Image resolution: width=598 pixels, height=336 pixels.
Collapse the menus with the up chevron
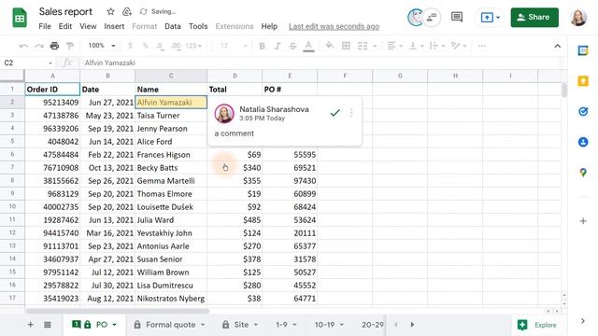tap(557, 46)
